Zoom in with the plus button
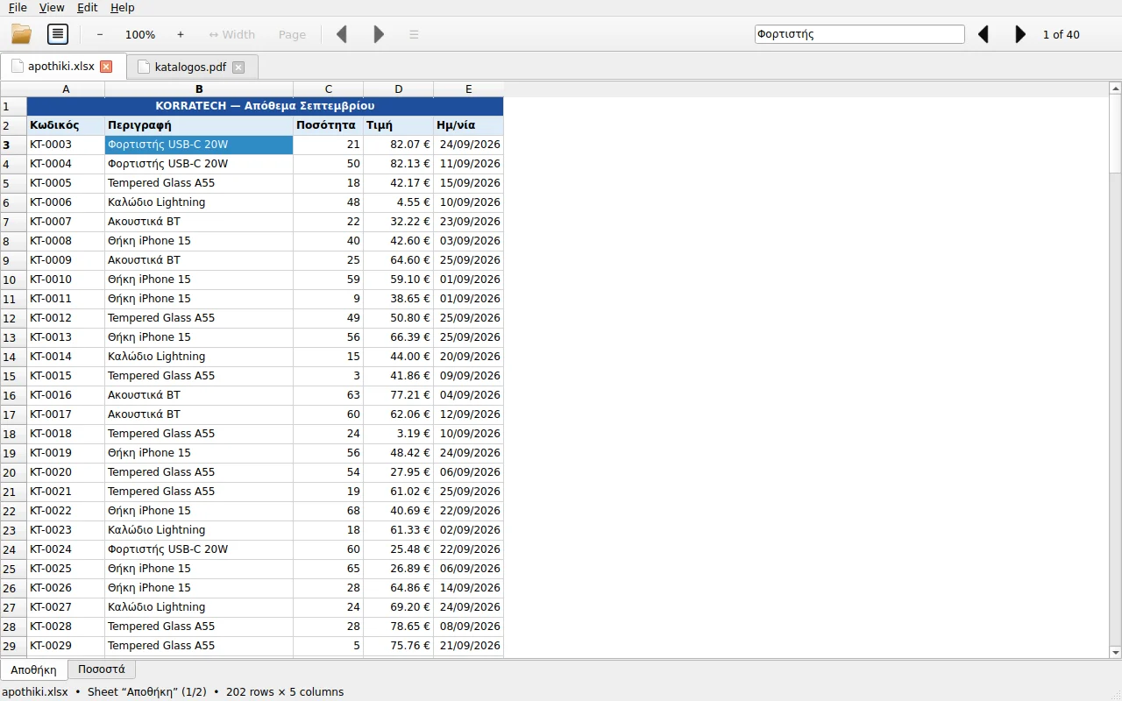The image size is (1122, 701). click(x=181, y=34)
